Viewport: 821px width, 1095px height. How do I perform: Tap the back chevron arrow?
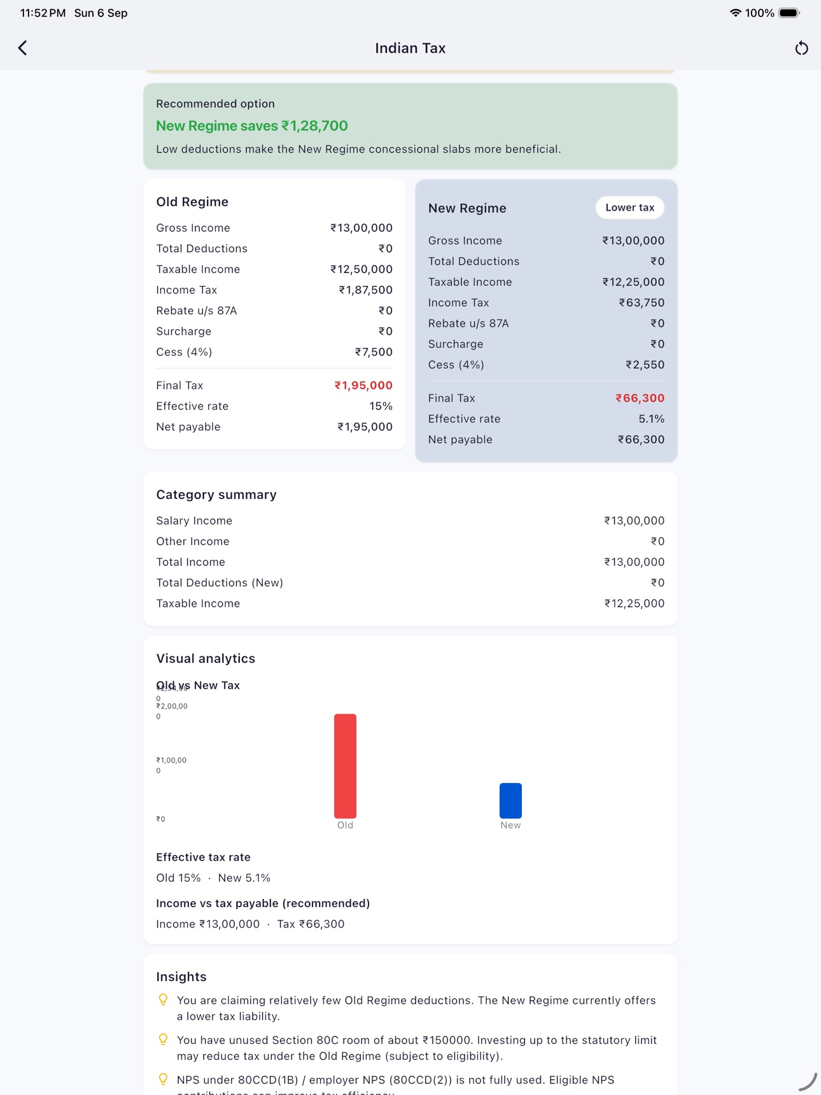[23, 48]
